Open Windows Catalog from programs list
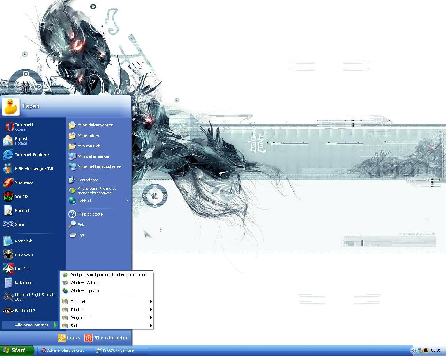 (107, 283)
